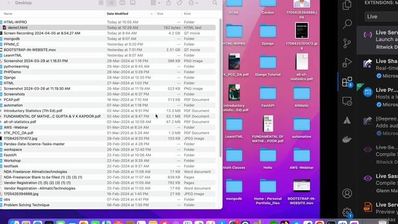Click the Live Share extension icon

[x=368, y=63]
